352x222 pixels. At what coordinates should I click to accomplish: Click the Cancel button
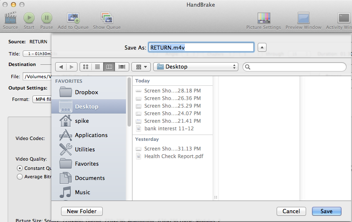point(291,211)
